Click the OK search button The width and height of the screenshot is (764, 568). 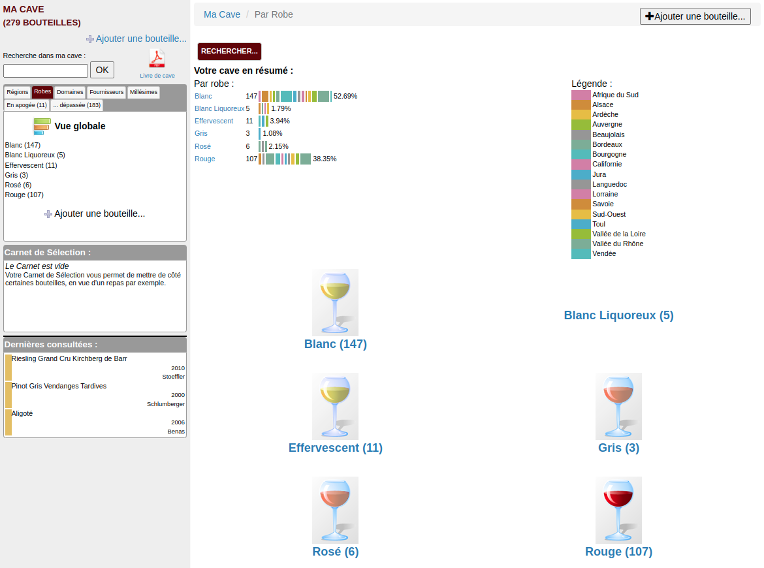(x=102, y=70)
